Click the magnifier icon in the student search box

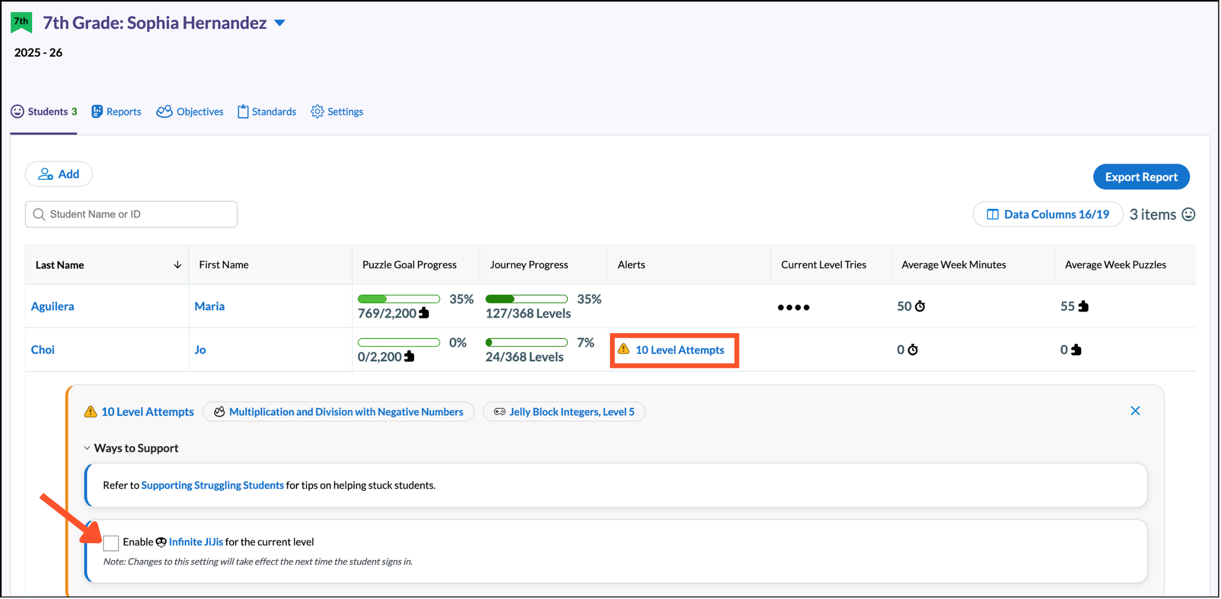click(39, 215)
